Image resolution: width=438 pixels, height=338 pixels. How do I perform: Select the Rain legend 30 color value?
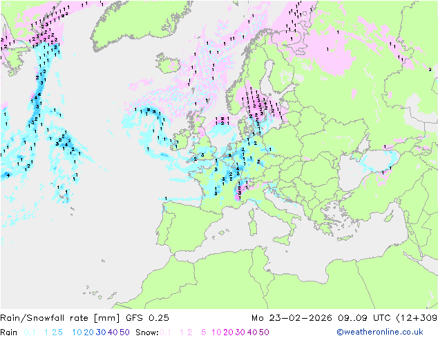[x=101, y=332]
